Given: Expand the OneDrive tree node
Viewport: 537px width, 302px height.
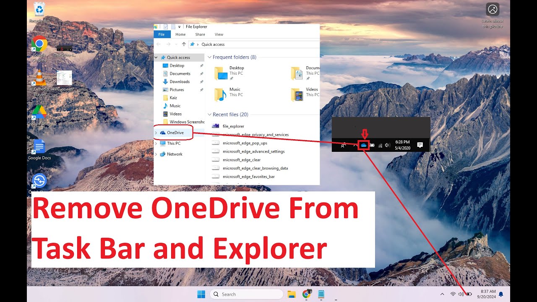Looking at the screenshot, I should [x=156, y=133].
